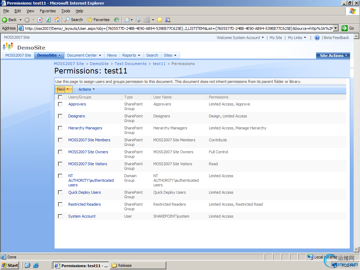Open browsing History icon
The image size is (360, 270).
pyautogui.click(x=117, y=20)
